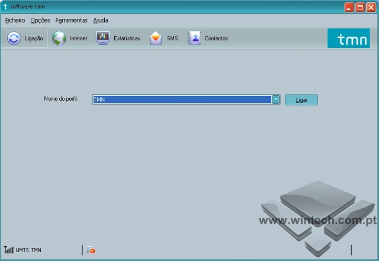Open the Contactos address book icon
This screenshot has width=379, height=261.
194,38
